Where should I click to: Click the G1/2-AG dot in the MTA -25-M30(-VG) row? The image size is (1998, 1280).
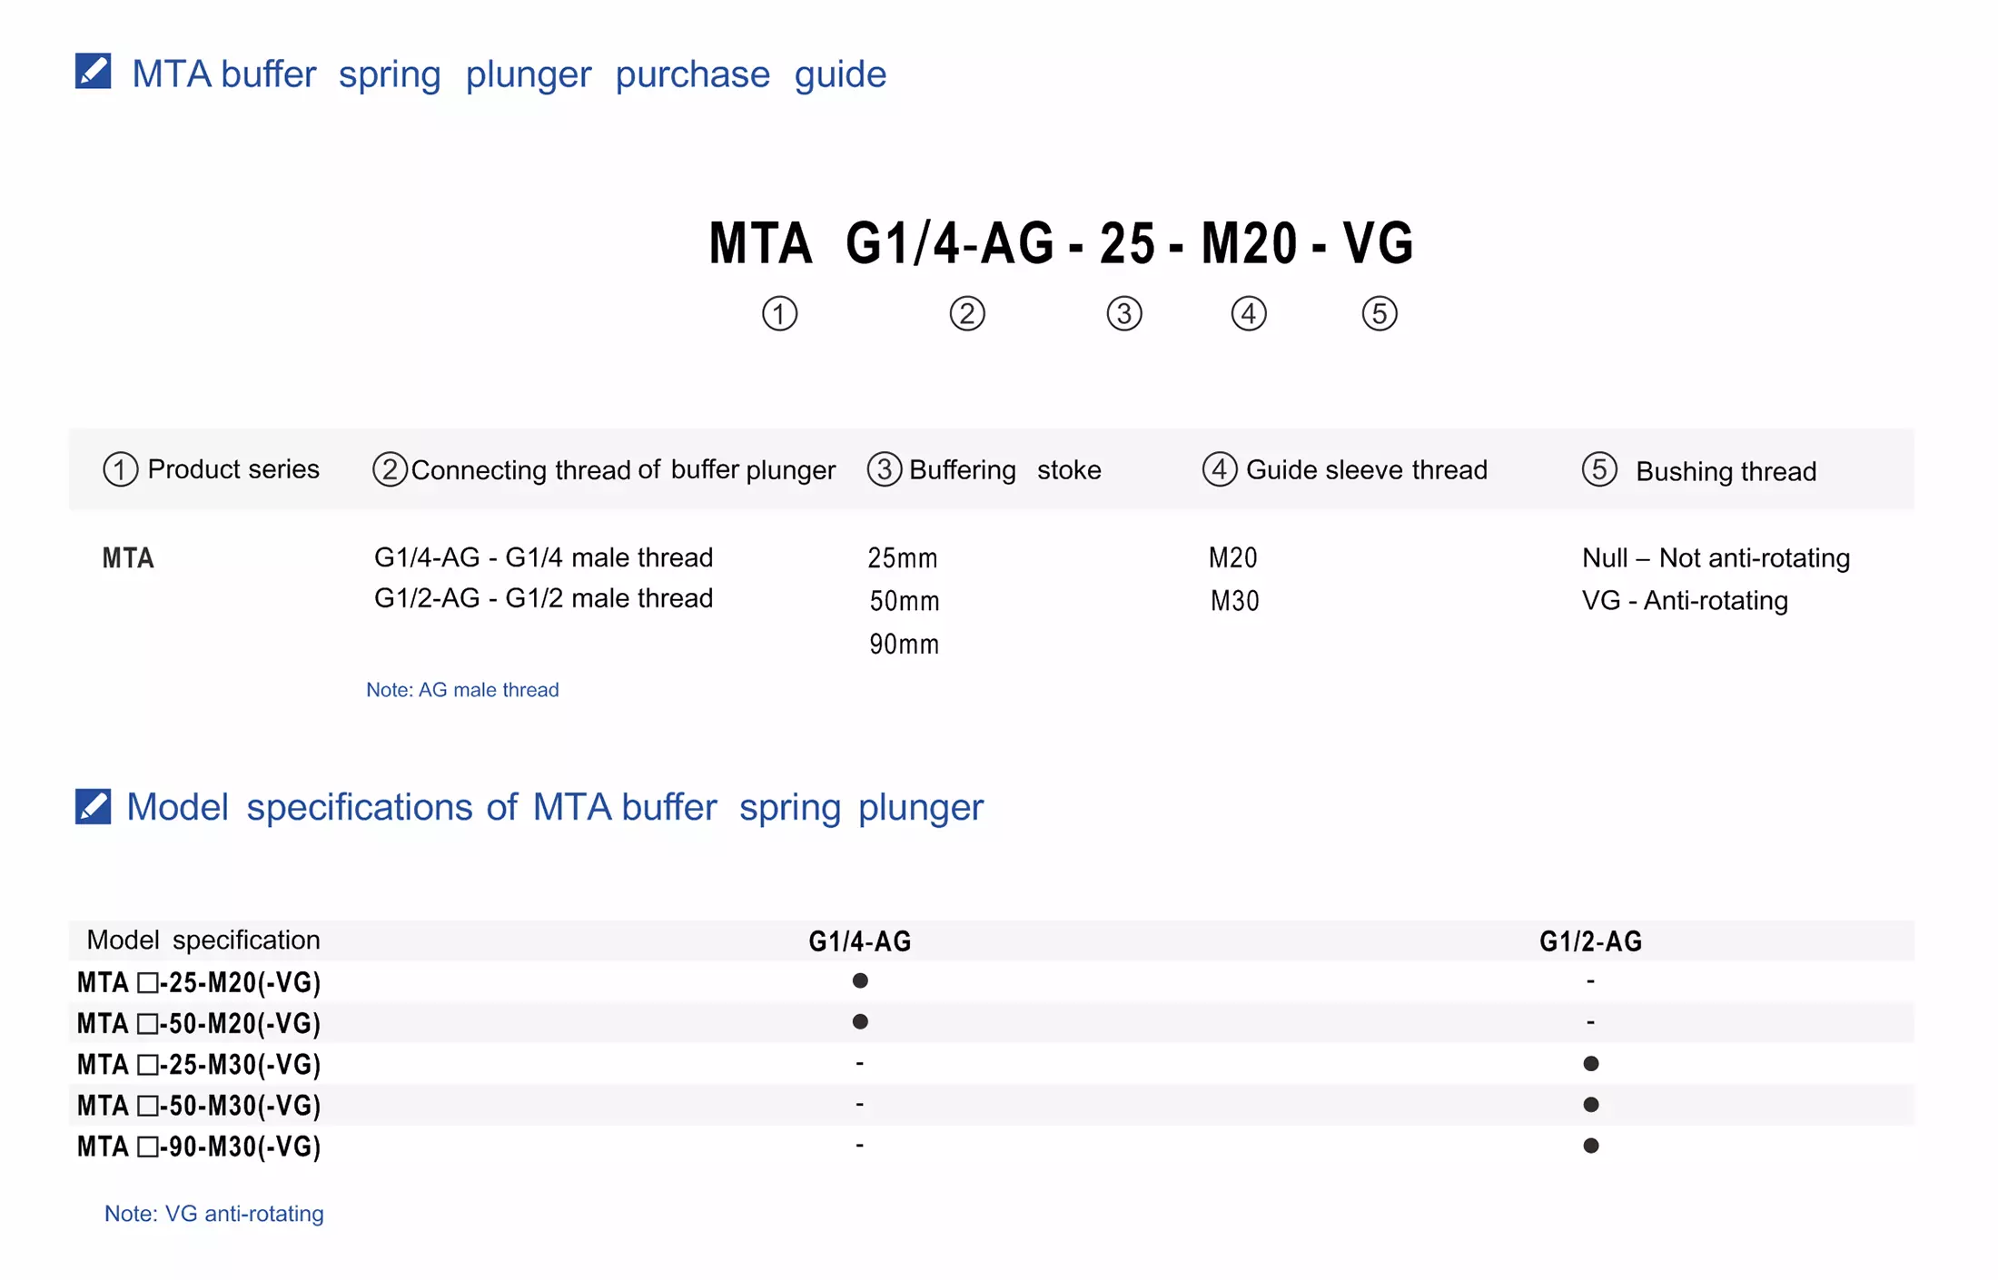tap(1590, 1063)
